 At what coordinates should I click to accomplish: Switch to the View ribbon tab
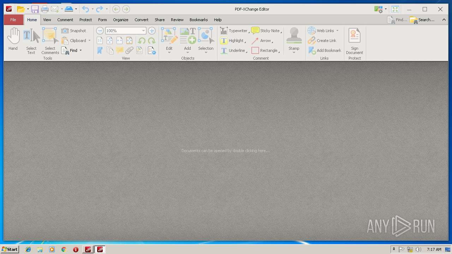tap(47, 20)
